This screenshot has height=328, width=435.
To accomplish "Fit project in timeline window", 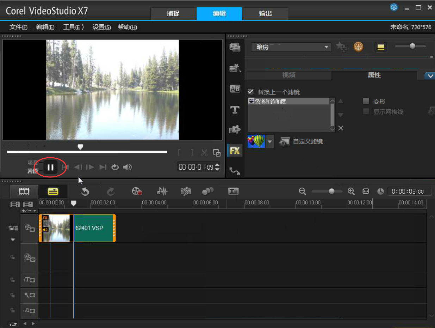I will (366, 191).
